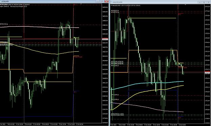Click the chart shift triangle on XAUUSD chart

(185, 5)
